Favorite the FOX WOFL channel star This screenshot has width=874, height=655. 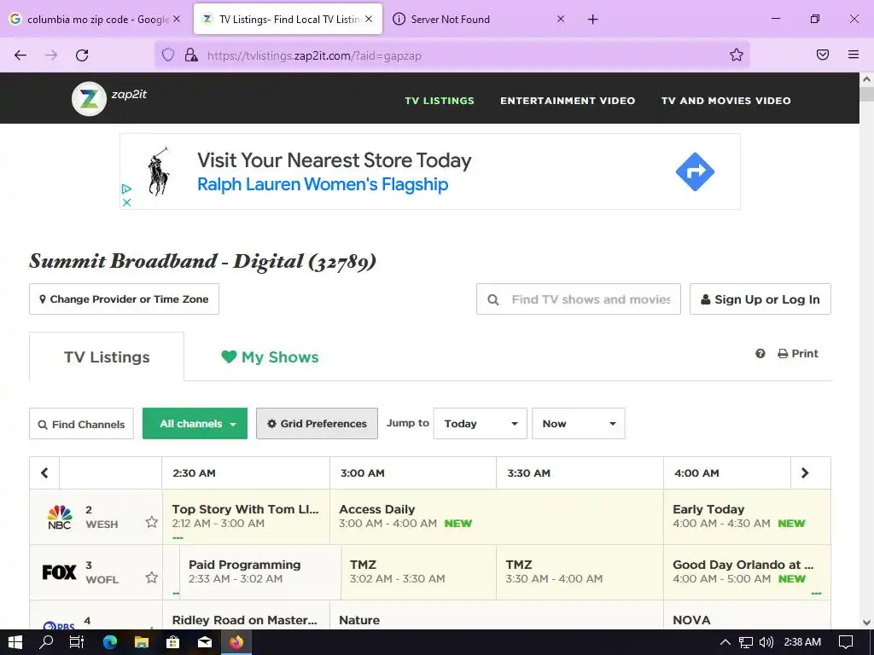click(x=151, y=577)
